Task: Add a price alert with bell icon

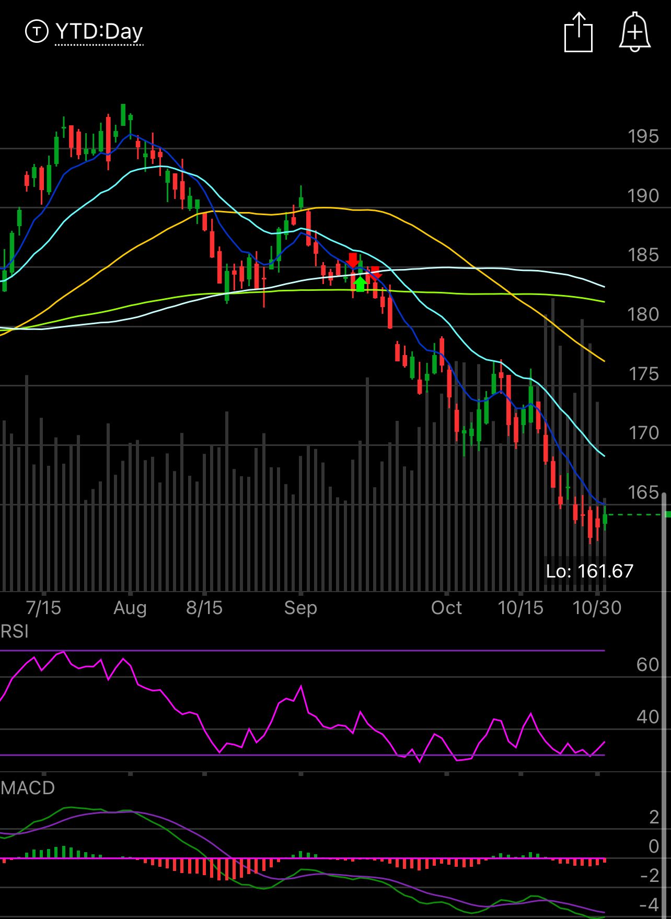Action: (x=635, y=32)
